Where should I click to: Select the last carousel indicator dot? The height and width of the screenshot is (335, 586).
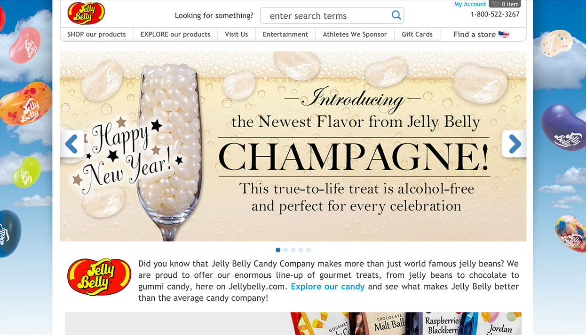309,250
